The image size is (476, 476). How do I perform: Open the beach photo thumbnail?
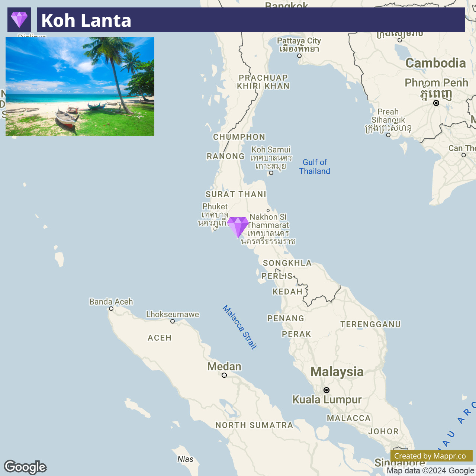80,87
